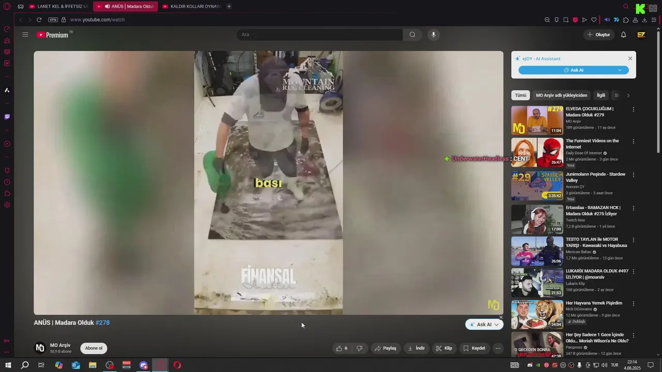
Task: Click the İndir download button
Action: click(416, 348)
